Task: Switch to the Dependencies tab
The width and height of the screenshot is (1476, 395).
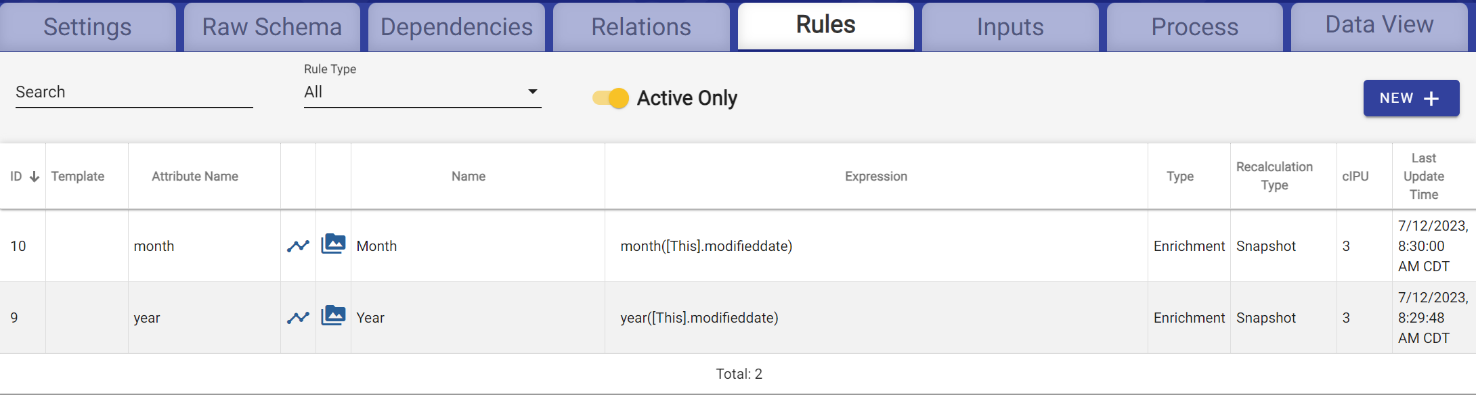Action: [456, 27]
